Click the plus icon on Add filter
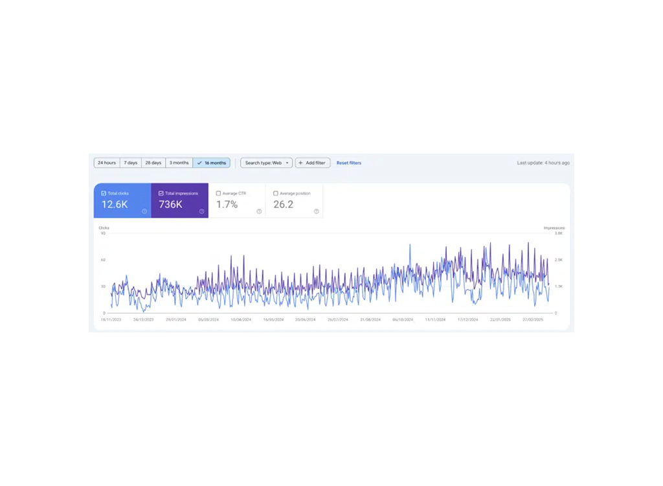 click(300, 163)
